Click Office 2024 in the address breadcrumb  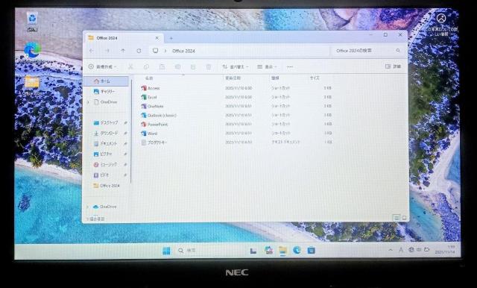point(183,51)
